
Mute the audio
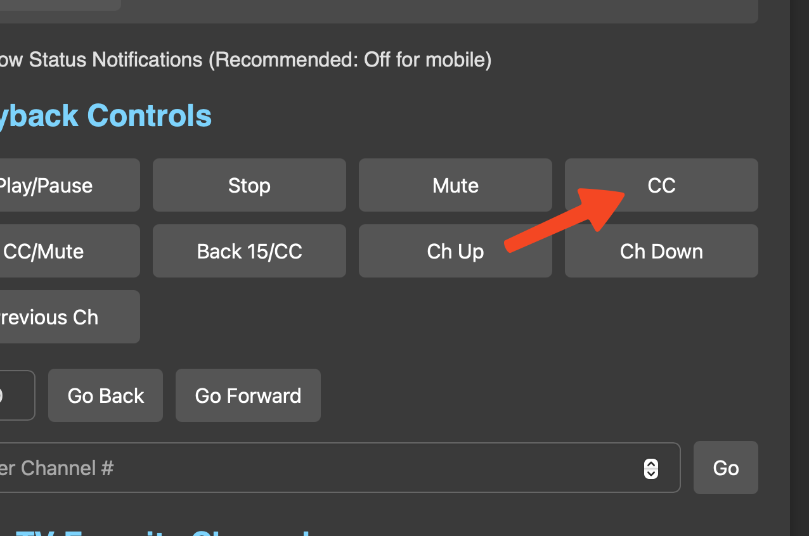coord(455,185)
